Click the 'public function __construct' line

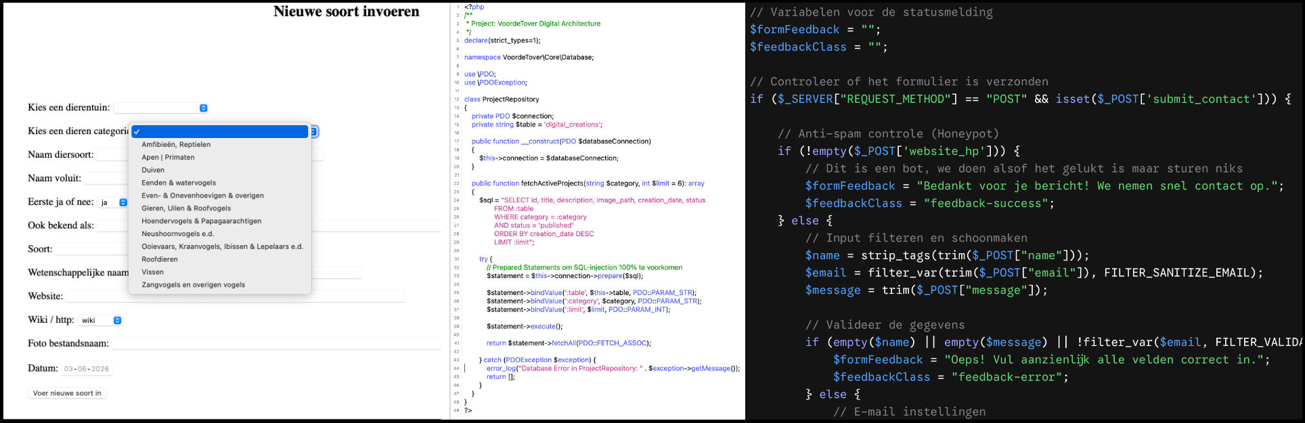(x=561, y=141)
